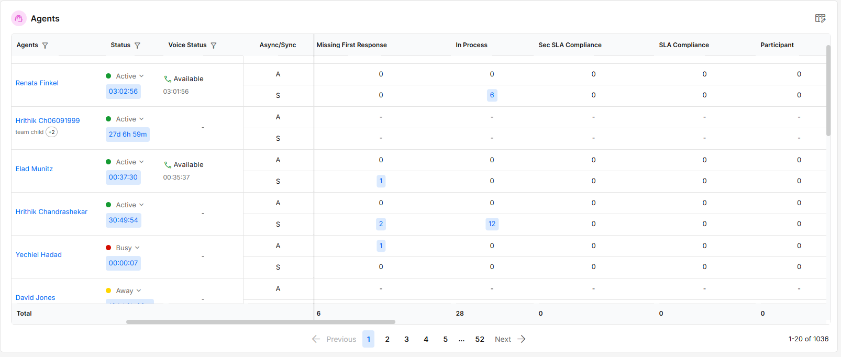Go to page 5
The image size is (841, 357).
pyautogui.click(x=446, y=339)
